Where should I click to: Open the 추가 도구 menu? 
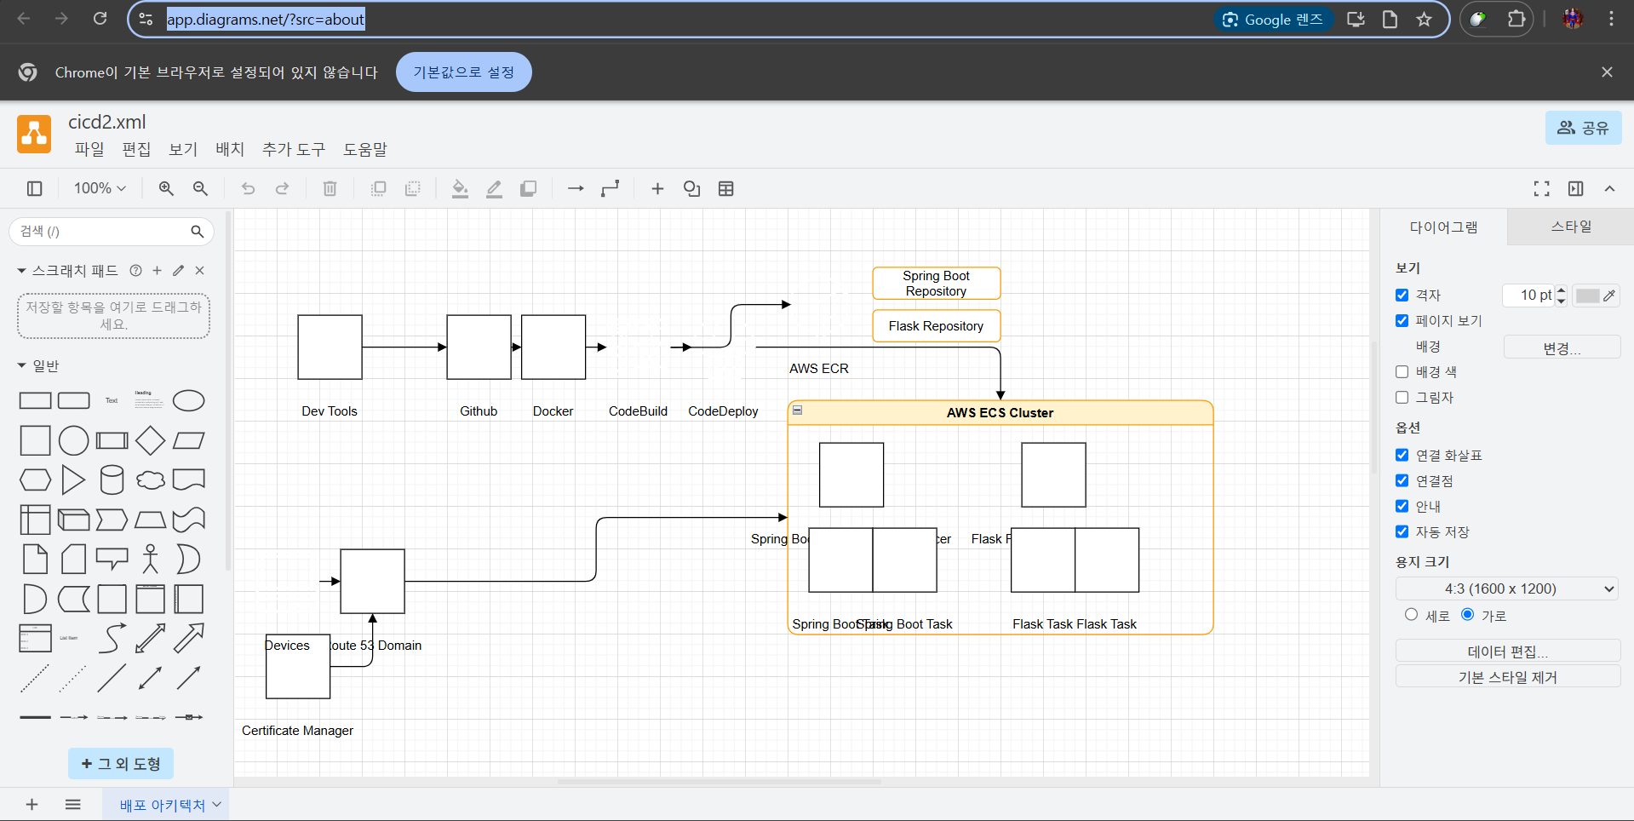(294, 149)
